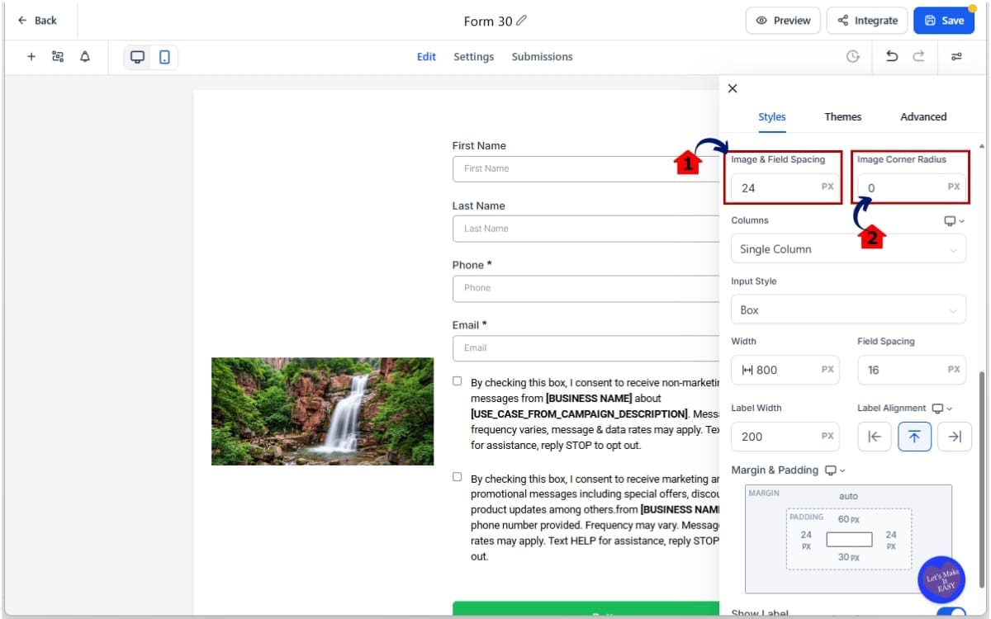Select right label alignment
The width and height of the screenshot is (991, 619).
tap(955, 437)
